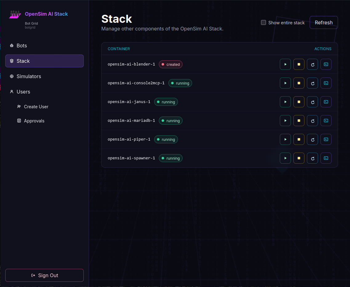
Task: Click the OpenSim AI Stack title link
Action: coord(46,14)
